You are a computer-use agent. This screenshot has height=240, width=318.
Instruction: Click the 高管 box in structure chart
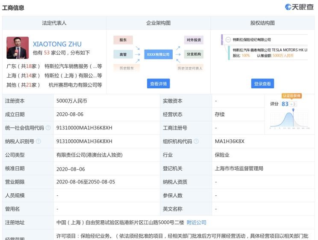coord(123,54)
